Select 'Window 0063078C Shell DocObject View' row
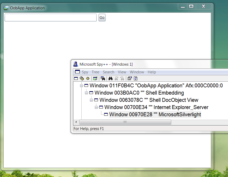 click(149, 100)
